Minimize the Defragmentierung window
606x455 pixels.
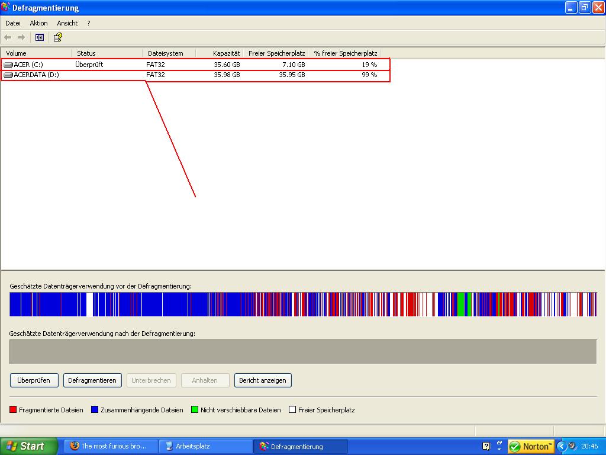pyautogui.click(x=571, y=7)
